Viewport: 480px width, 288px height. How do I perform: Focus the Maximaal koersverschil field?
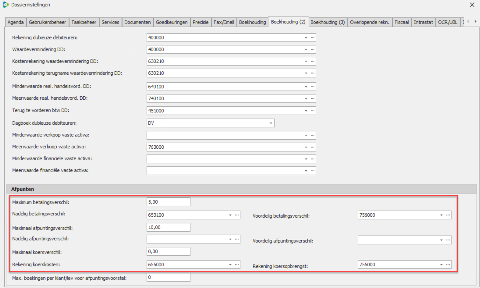pos(168,251)
